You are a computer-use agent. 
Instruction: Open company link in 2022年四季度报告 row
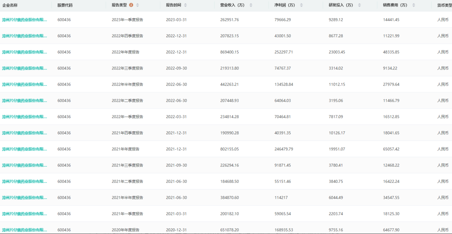tap(25, 36)
